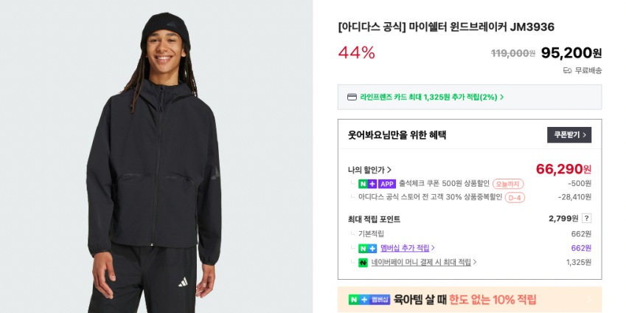Image resolution: width=626 pixels, height=313 pixels.
Task: Click the 66,290원 discounted price
Action: (563, 169)
